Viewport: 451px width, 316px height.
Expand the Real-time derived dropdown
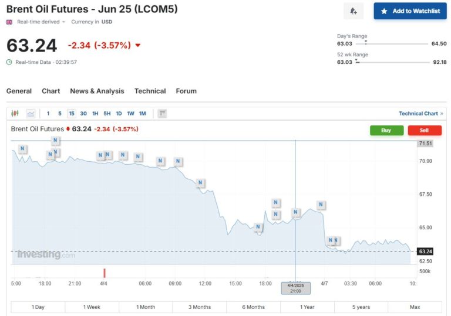pos(63,22)
